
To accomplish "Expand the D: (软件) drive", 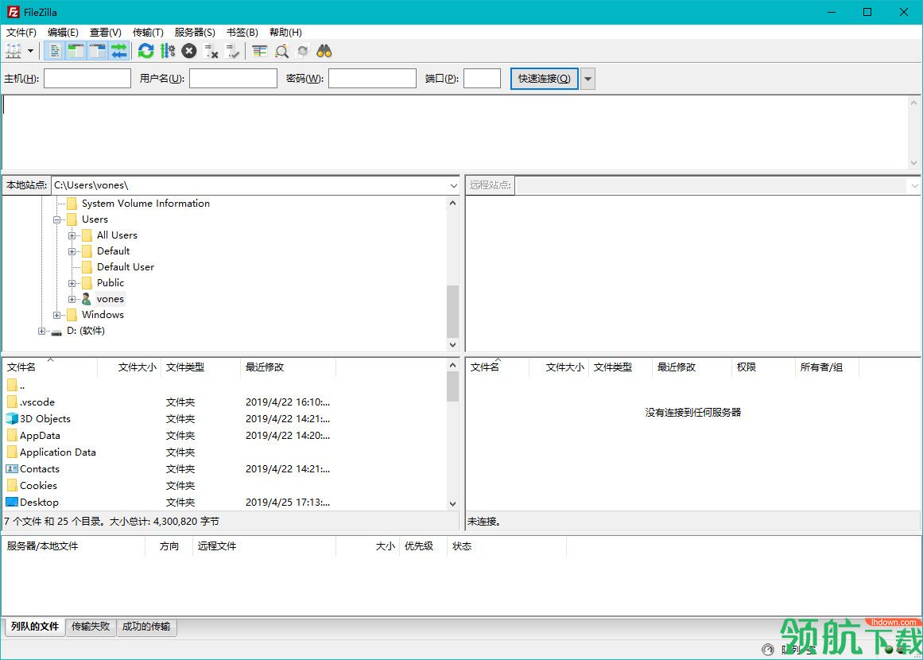I will click(42, 331).
